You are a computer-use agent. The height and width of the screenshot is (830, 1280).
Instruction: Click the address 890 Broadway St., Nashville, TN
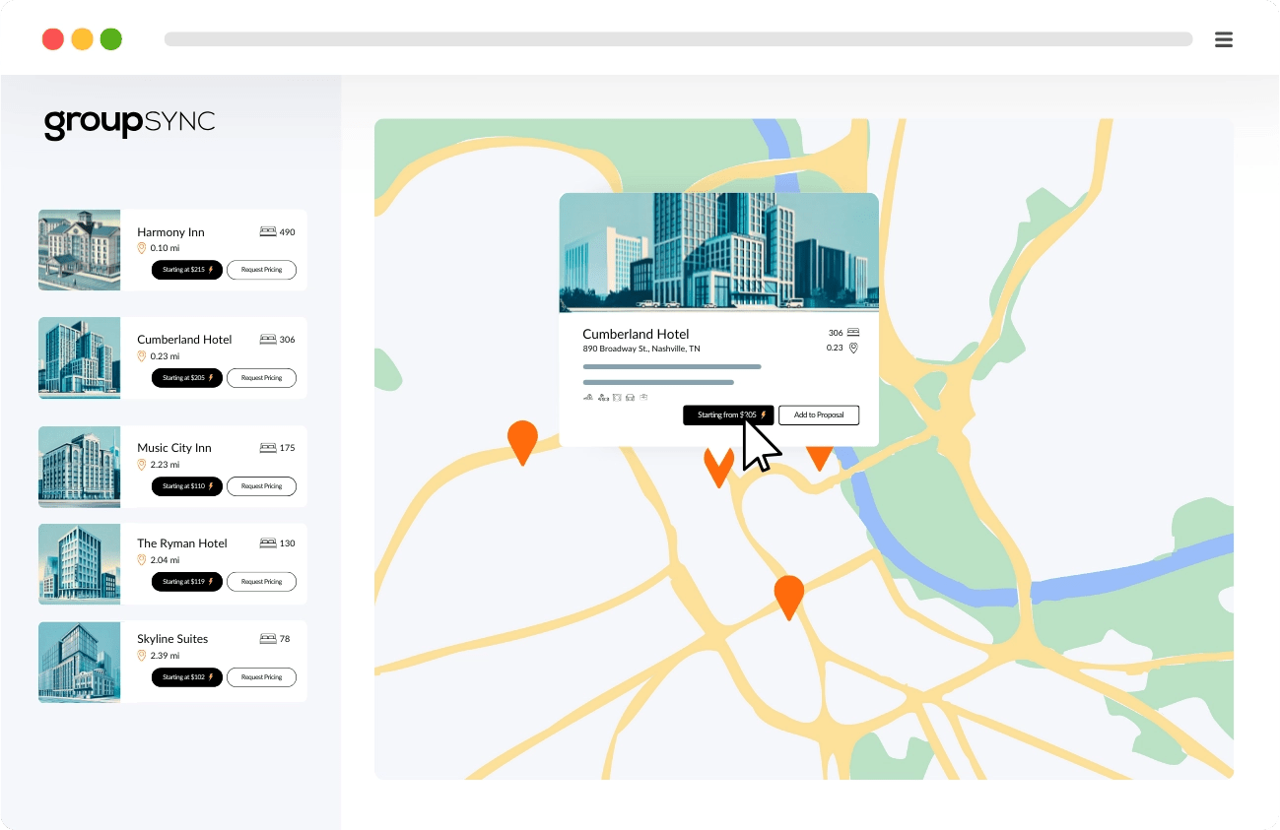click(x=641, y=349)
